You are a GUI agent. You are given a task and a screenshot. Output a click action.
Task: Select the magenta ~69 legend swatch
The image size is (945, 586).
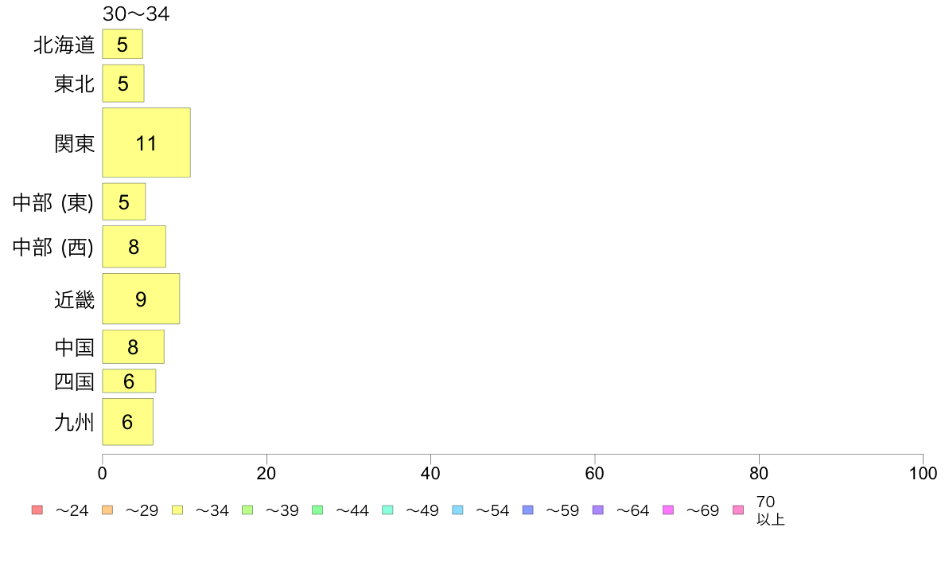pyautogui.click(x=667, y=510)
